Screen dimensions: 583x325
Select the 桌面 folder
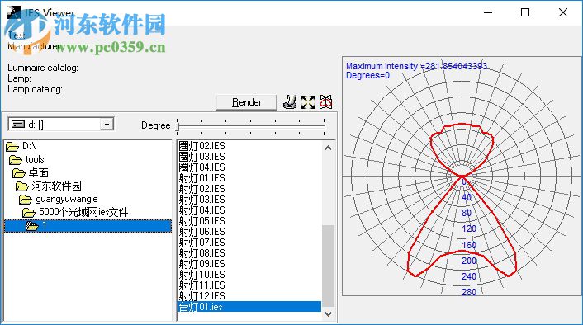coord(31,172)
